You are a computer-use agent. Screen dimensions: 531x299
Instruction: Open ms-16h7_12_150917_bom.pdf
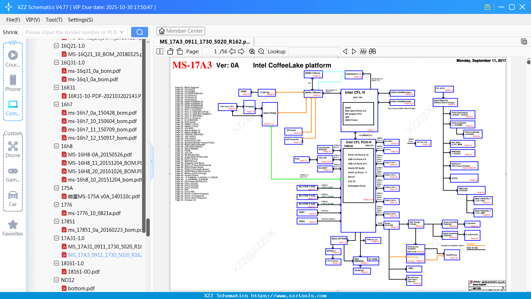[102, 138]
